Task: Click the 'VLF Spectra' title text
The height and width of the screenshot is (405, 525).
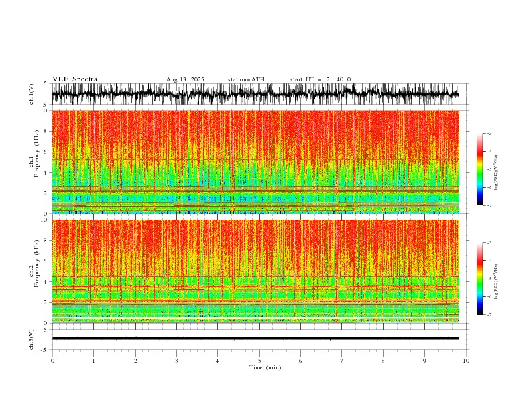Action: [x=75, y=79]
